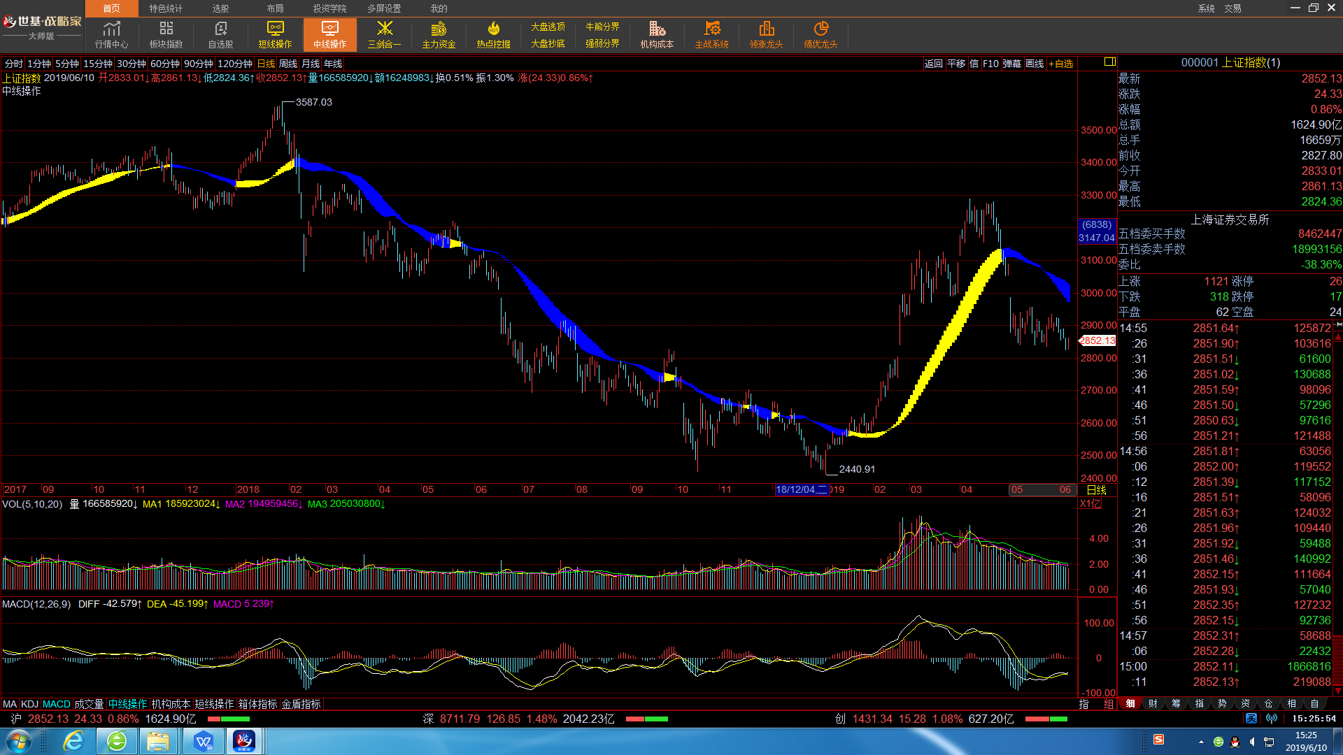Switch chart period to 周线 weekly
The height and width of the screenshot is (755, 1343).
[288, 64]
